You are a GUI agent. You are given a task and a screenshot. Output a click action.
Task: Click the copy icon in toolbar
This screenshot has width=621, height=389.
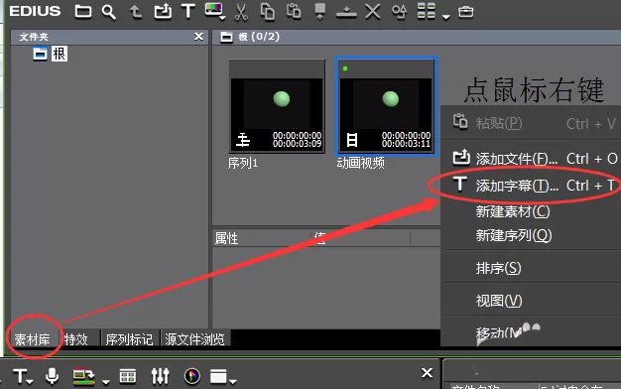point(267,12)
